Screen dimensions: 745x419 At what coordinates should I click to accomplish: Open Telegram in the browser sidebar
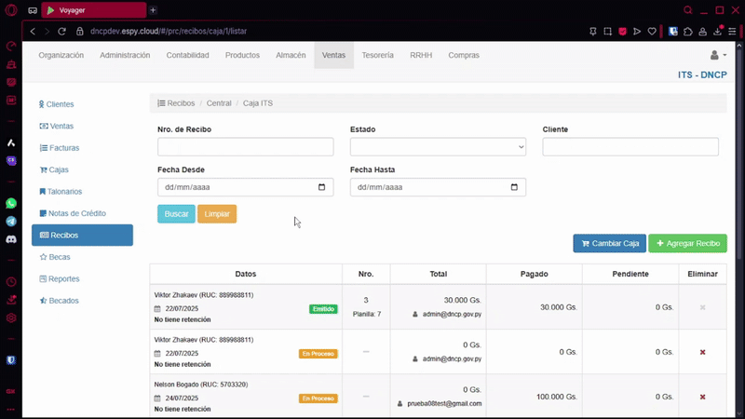click(x=11, y=222)
